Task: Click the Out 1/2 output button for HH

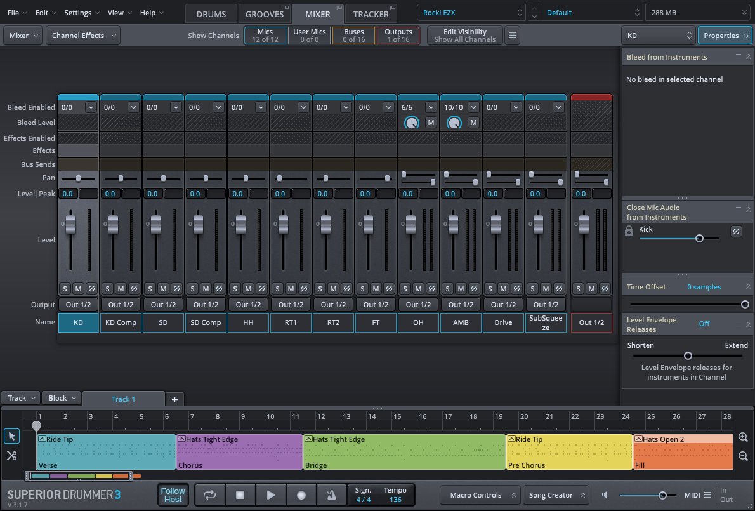Action: pyautogui.click(x=248, y=305)
